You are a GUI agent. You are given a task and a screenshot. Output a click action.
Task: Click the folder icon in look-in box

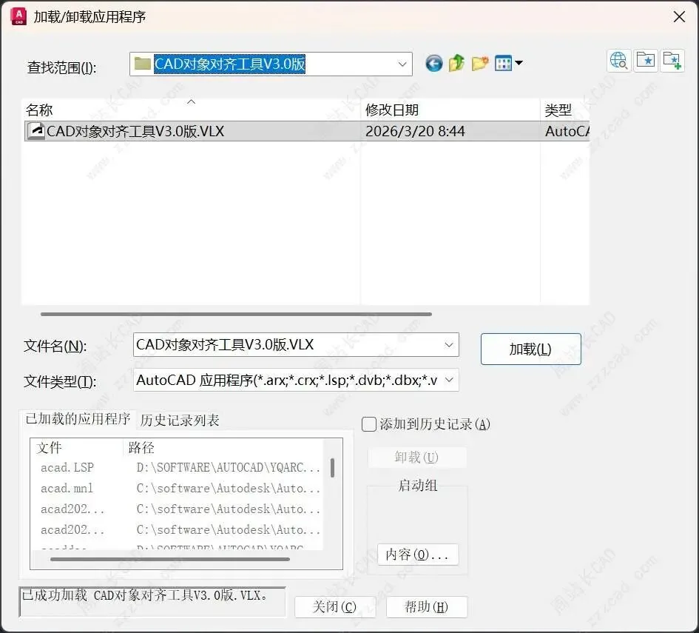point(142,64)
